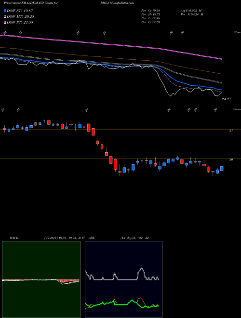The image size is (241, 318).
Task: Click the 'Pre O: 19.58' value
Action: point(150,10)
